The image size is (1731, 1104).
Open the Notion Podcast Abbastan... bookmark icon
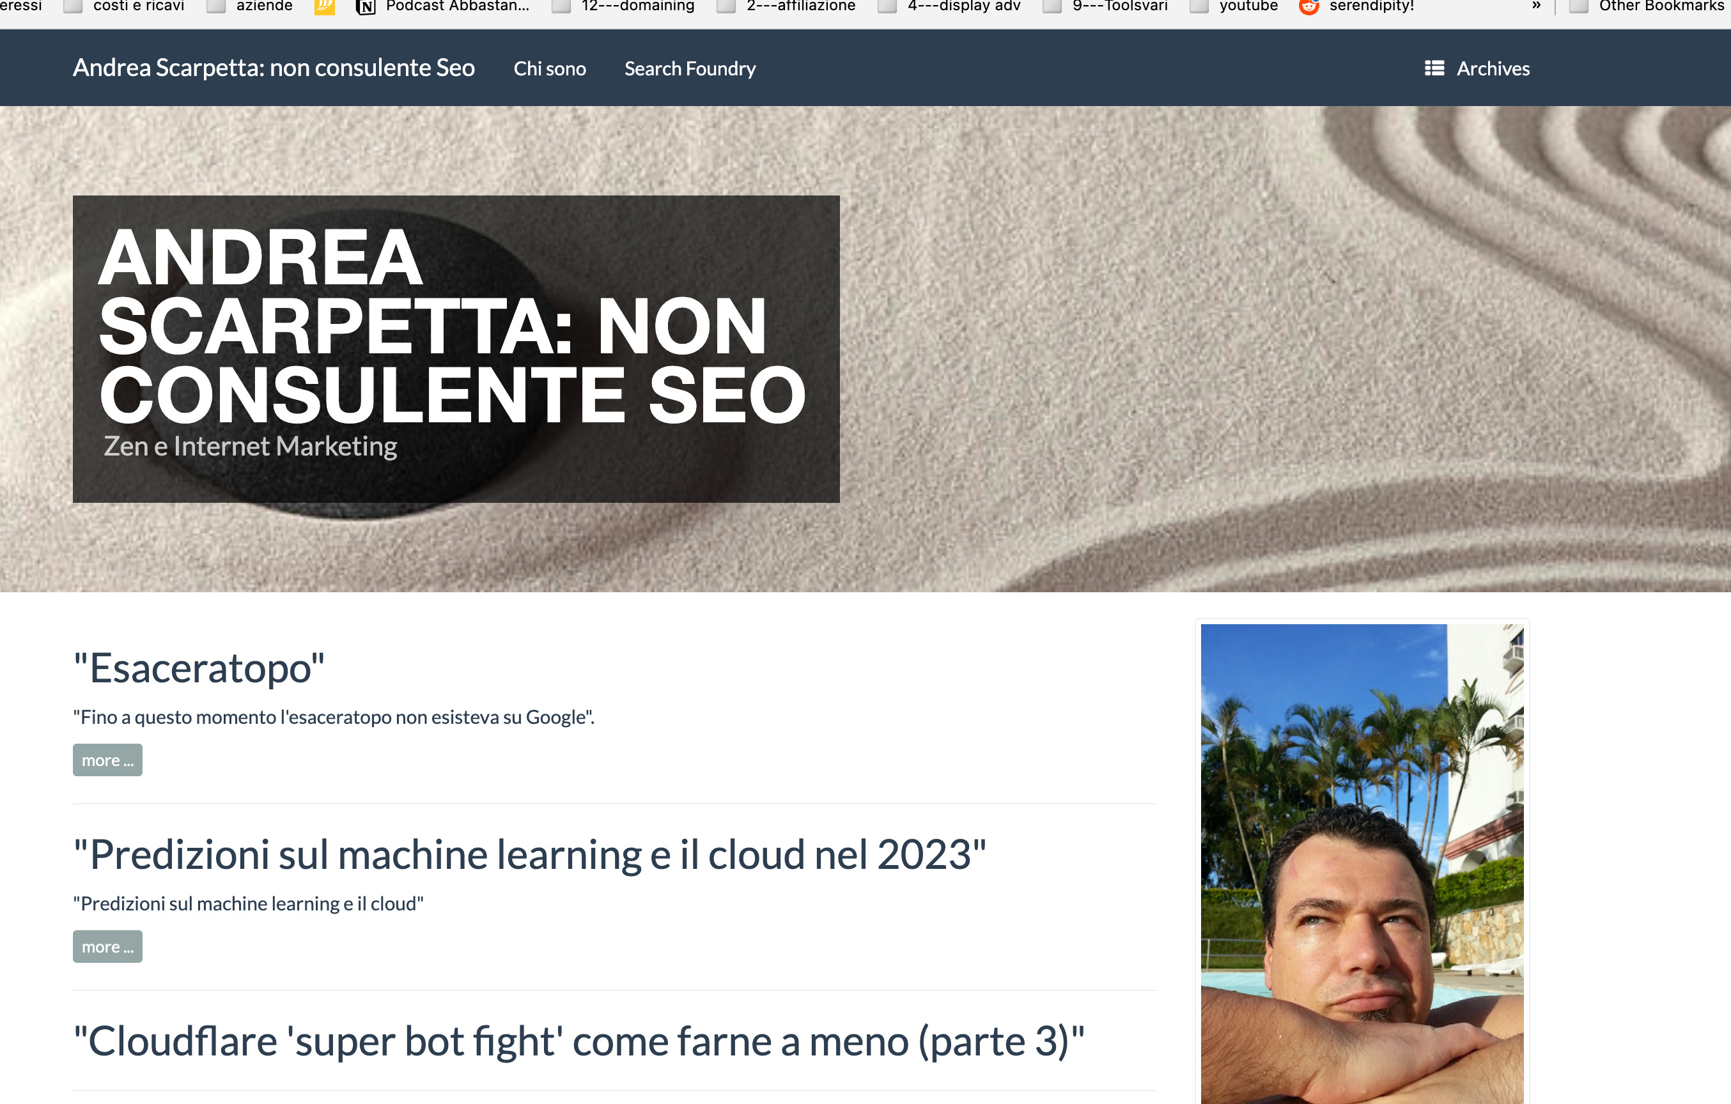click(366, 6)
